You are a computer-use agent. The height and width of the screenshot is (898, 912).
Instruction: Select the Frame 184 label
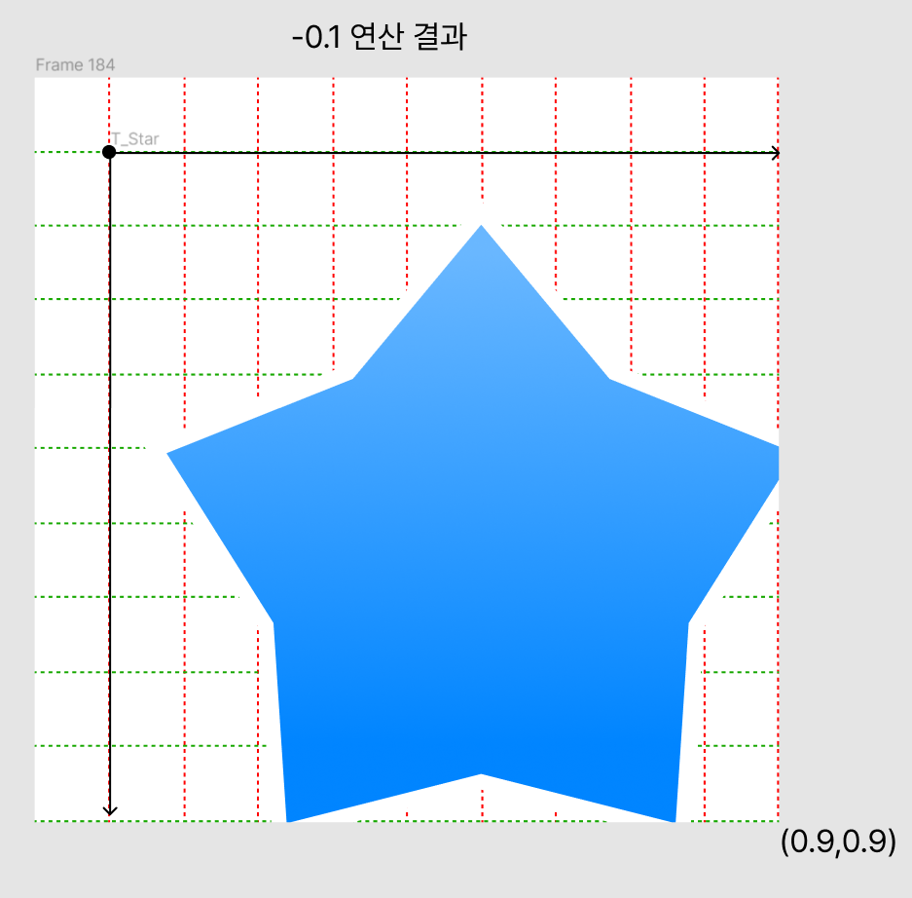75,64
